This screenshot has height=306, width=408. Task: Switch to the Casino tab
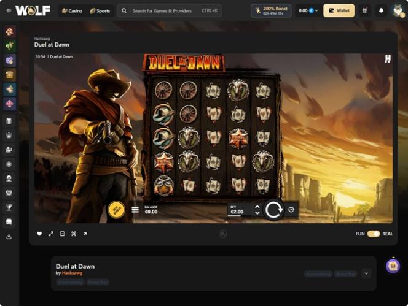click(x=71, y=10)
